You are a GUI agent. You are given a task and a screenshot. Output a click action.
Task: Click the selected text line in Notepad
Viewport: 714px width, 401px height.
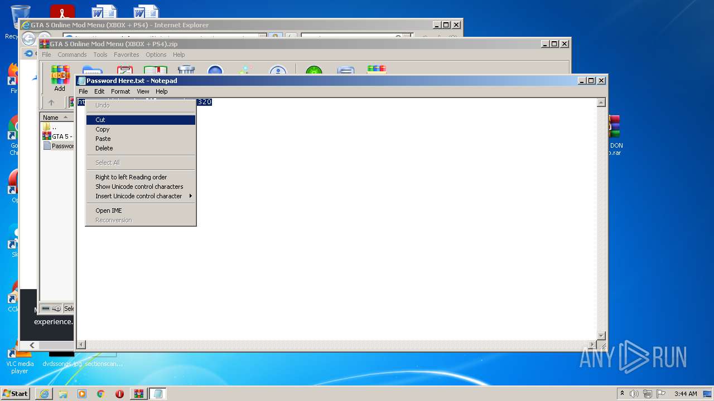tap(144, 102)
